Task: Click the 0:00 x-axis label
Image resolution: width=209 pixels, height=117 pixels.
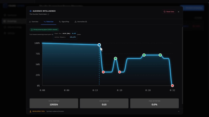Action: (x=42, y=90)
